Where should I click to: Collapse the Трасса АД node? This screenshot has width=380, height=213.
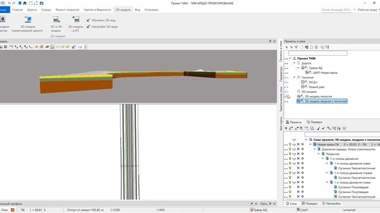pyautogui.click(x=299, y=68)
